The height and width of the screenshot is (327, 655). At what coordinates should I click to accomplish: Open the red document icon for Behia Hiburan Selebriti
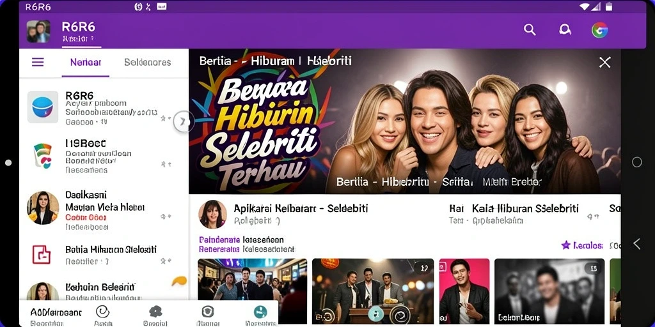tap(42, 254)
